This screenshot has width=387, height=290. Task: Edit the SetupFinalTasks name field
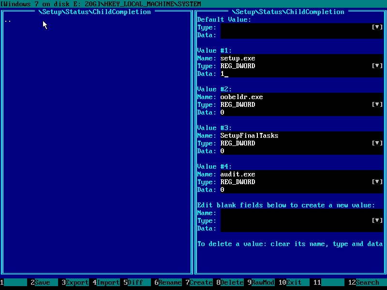pos(301,136)
